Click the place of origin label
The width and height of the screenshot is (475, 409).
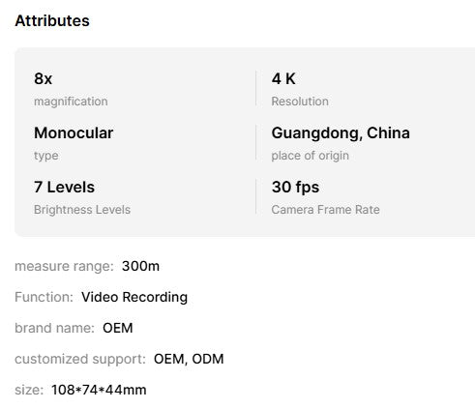[x=310, y=156]
